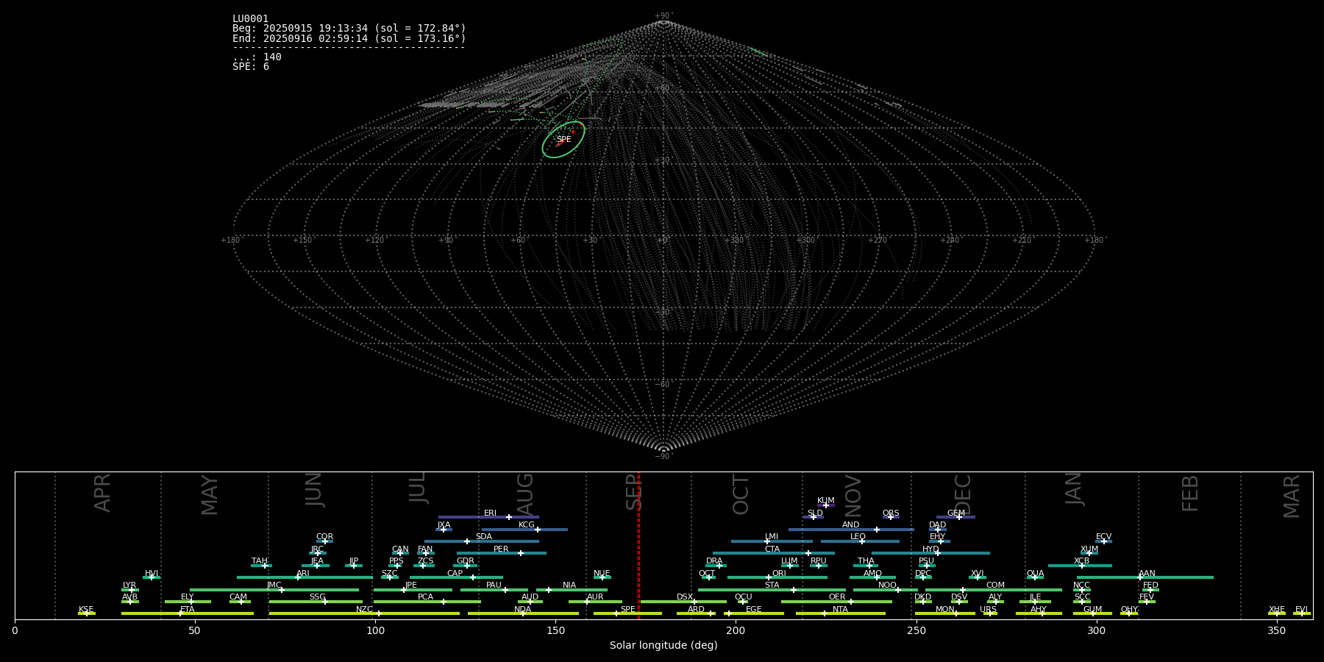Click the JXA shower label
The image size is (1324, 662).
click(444, 524)
